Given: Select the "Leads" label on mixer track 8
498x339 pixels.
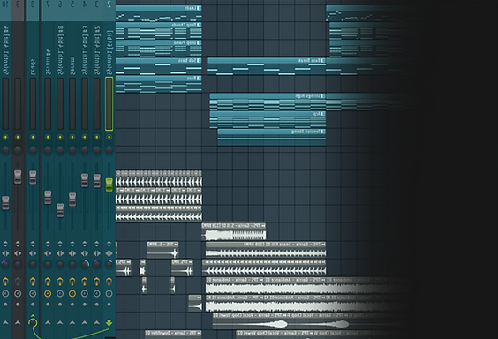Looking at the screenshot, I should coord(33,67).
